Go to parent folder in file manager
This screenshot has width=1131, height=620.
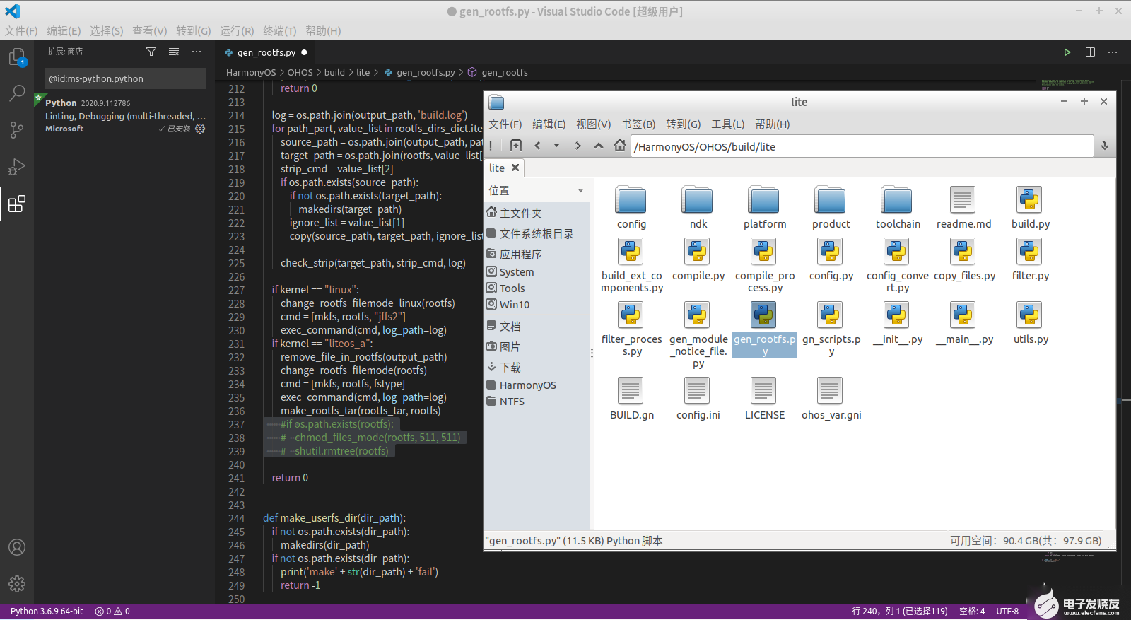599,146
